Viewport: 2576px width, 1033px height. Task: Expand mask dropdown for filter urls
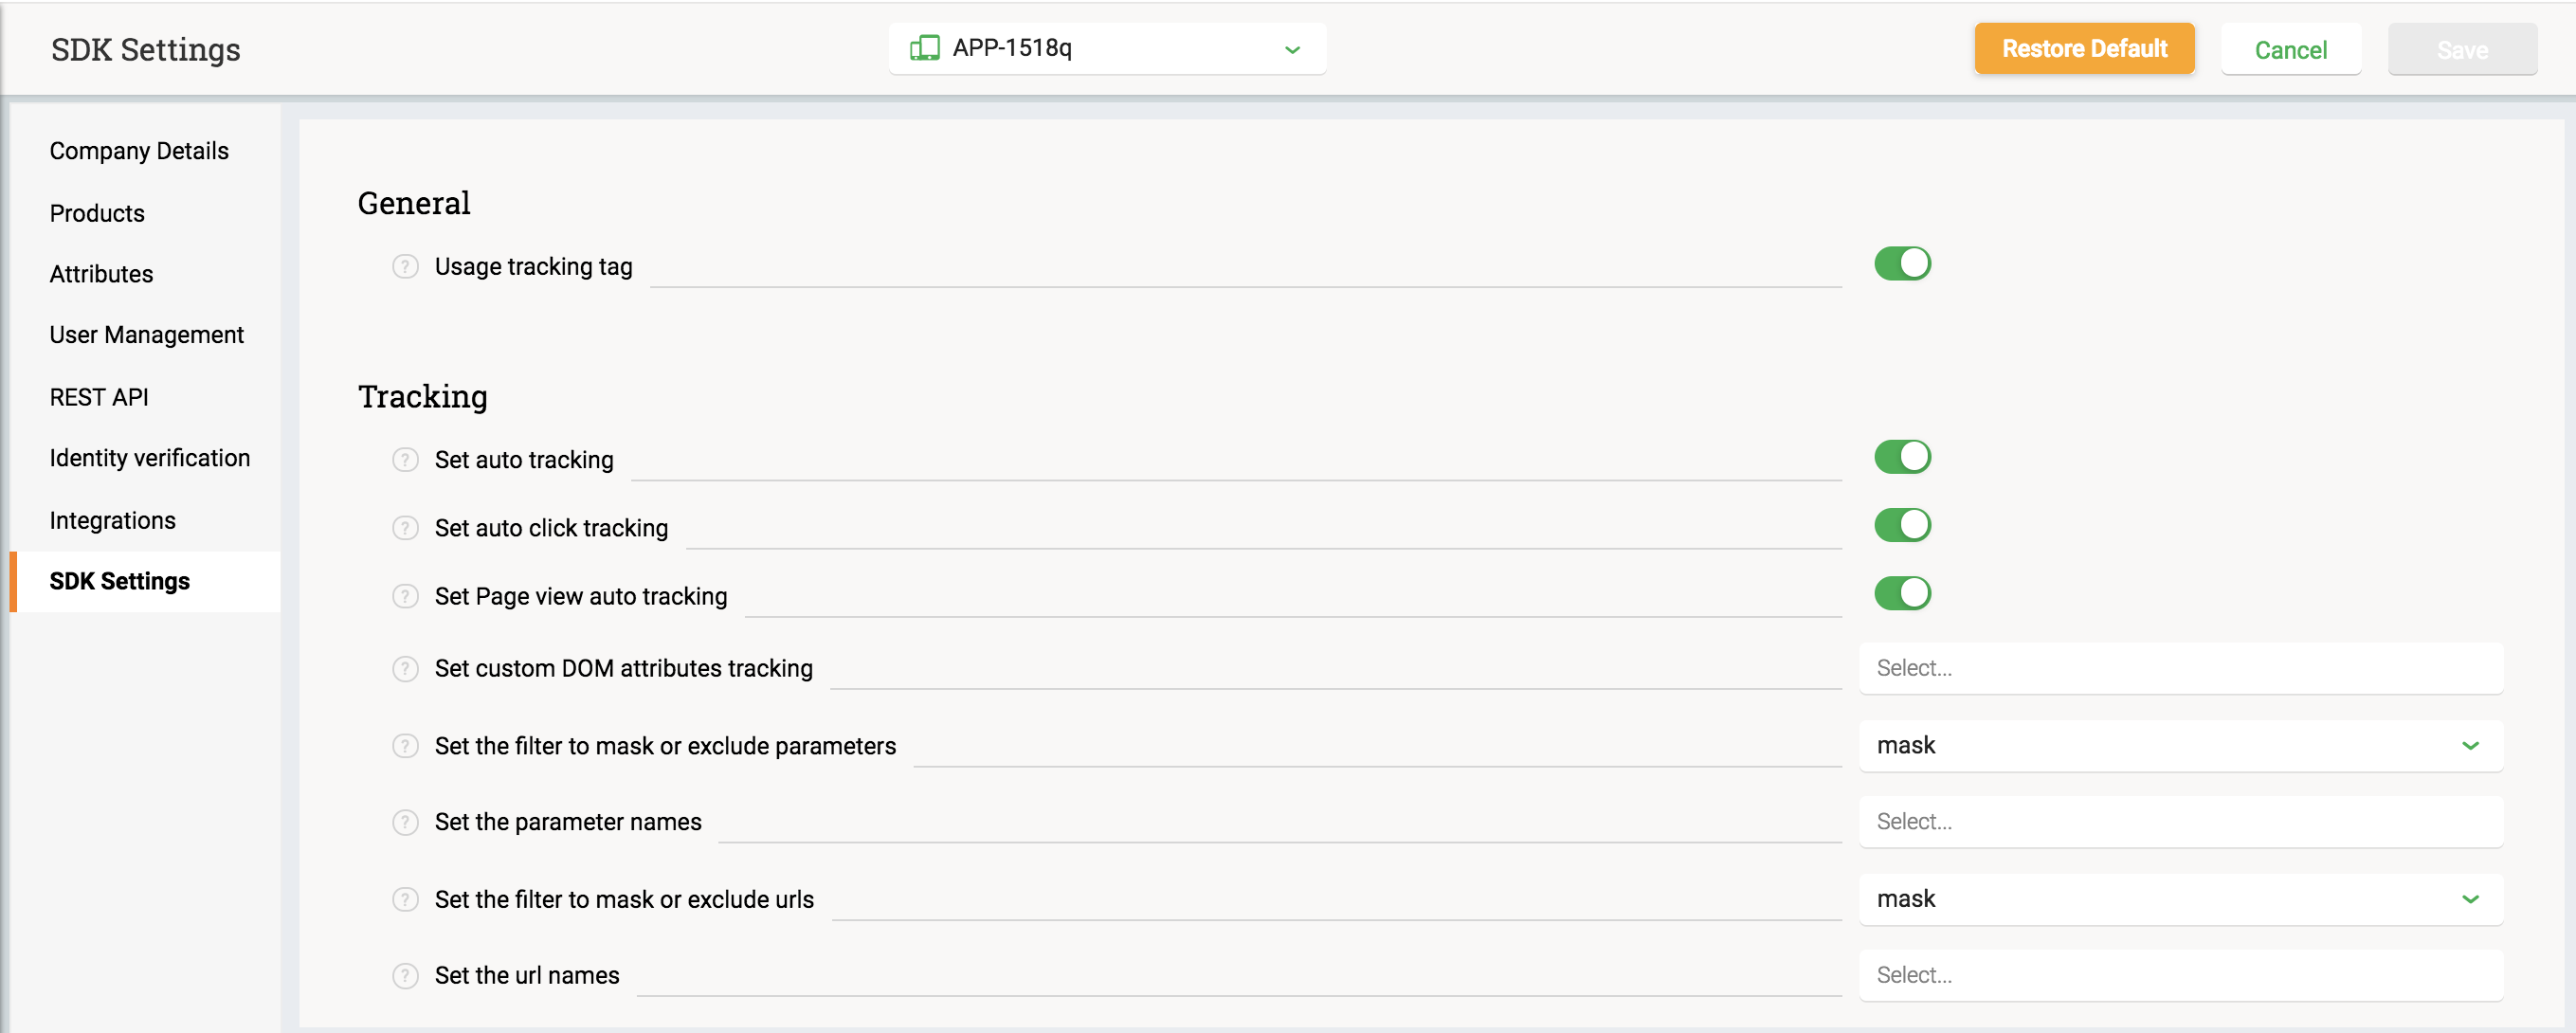2180,899
